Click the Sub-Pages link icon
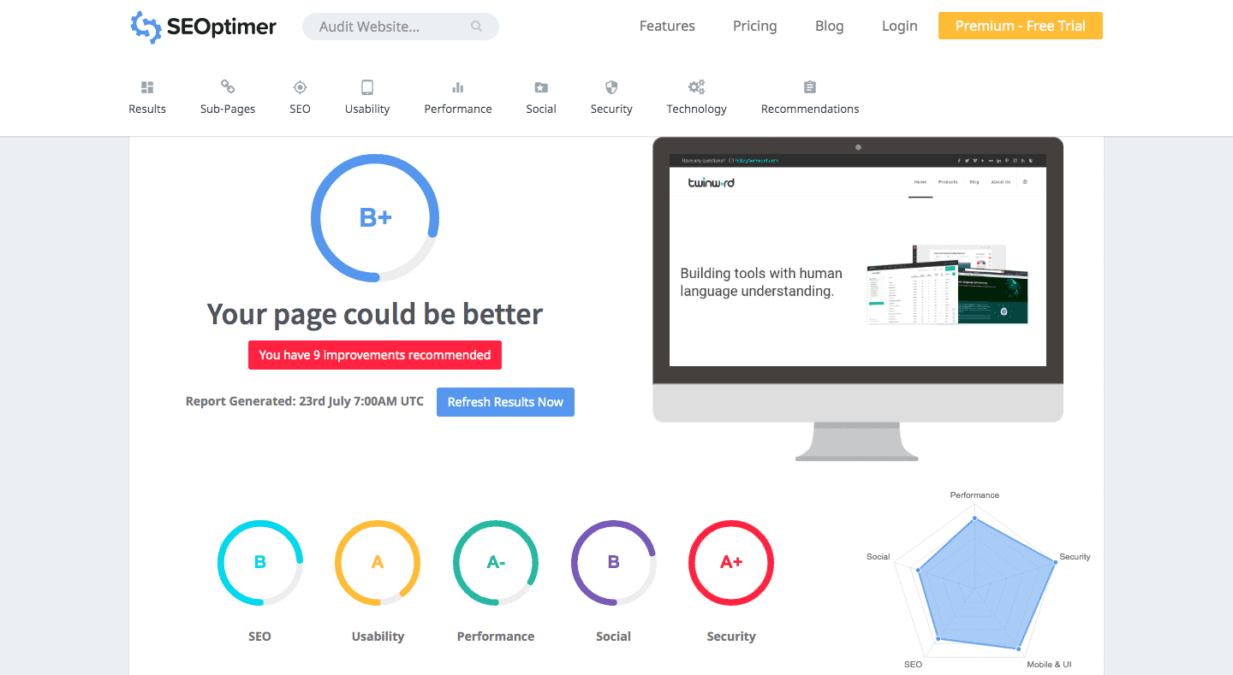Screen dimensions: 1233x675 pyautogui.click(x=228, y=86)
